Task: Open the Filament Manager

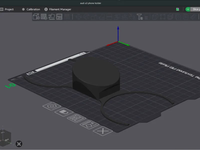Action: [x=58, y=9]
